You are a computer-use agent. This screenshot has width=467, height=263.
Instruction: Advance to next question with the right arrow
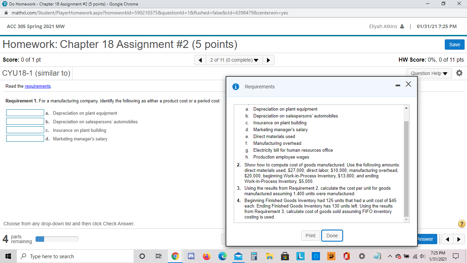click(268, 60)
